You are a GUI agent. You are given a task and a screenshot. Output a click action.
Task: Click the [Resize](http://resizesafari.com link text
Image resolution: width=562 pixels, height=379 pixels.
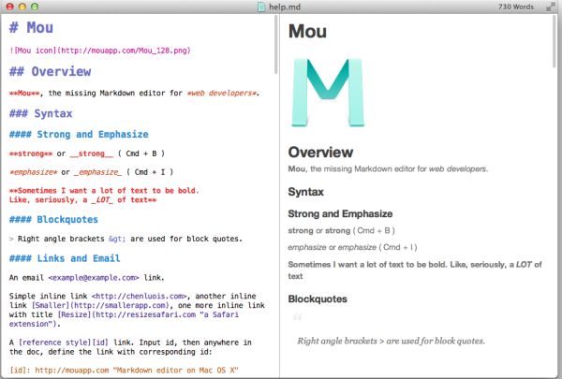click(x=126, y=314)
